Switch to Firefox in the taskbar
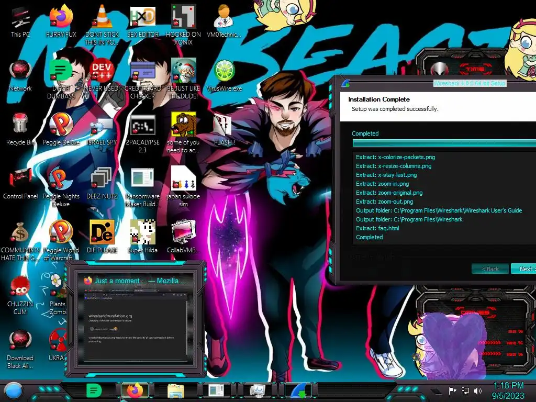Viewport: 536px width, 402px height. point(135,390)
